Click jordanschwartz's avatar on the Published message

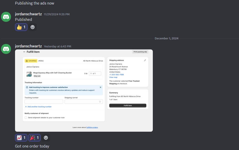[x=6, y=17]
